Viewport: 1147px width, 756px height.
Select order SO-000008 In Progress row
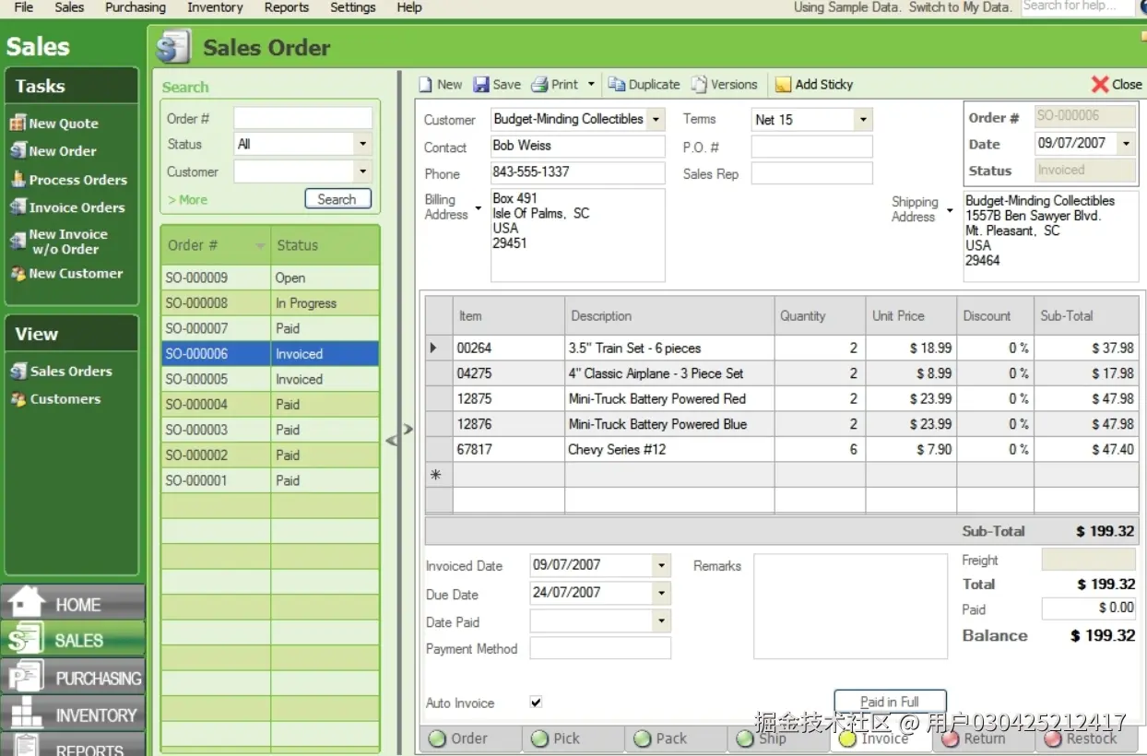(270, 303)
